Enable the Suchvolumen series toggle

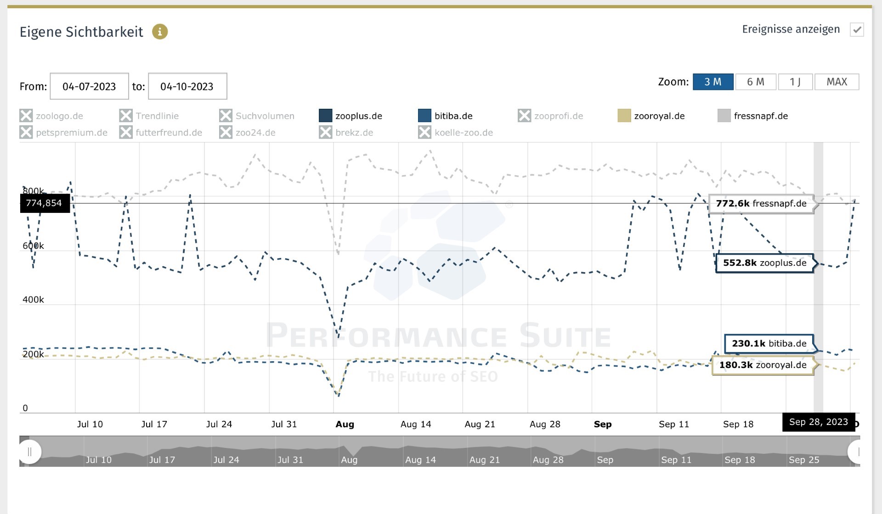click(226, 116)
